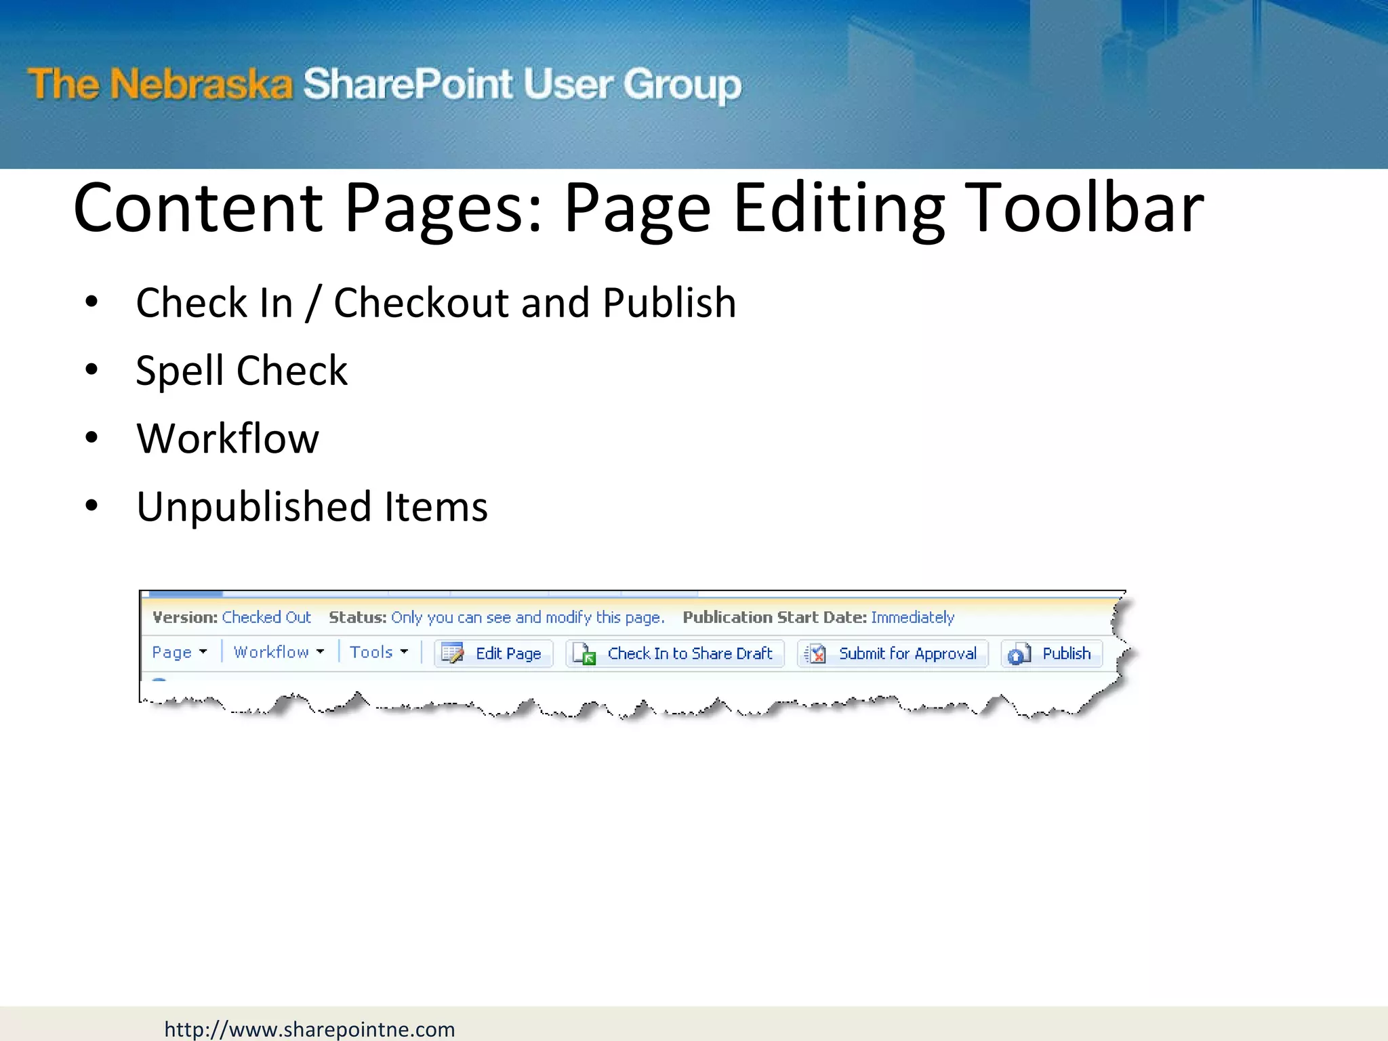Click the Publish icon
This screenshot has height=1041, width=1388.
(x=1019, y=654)
